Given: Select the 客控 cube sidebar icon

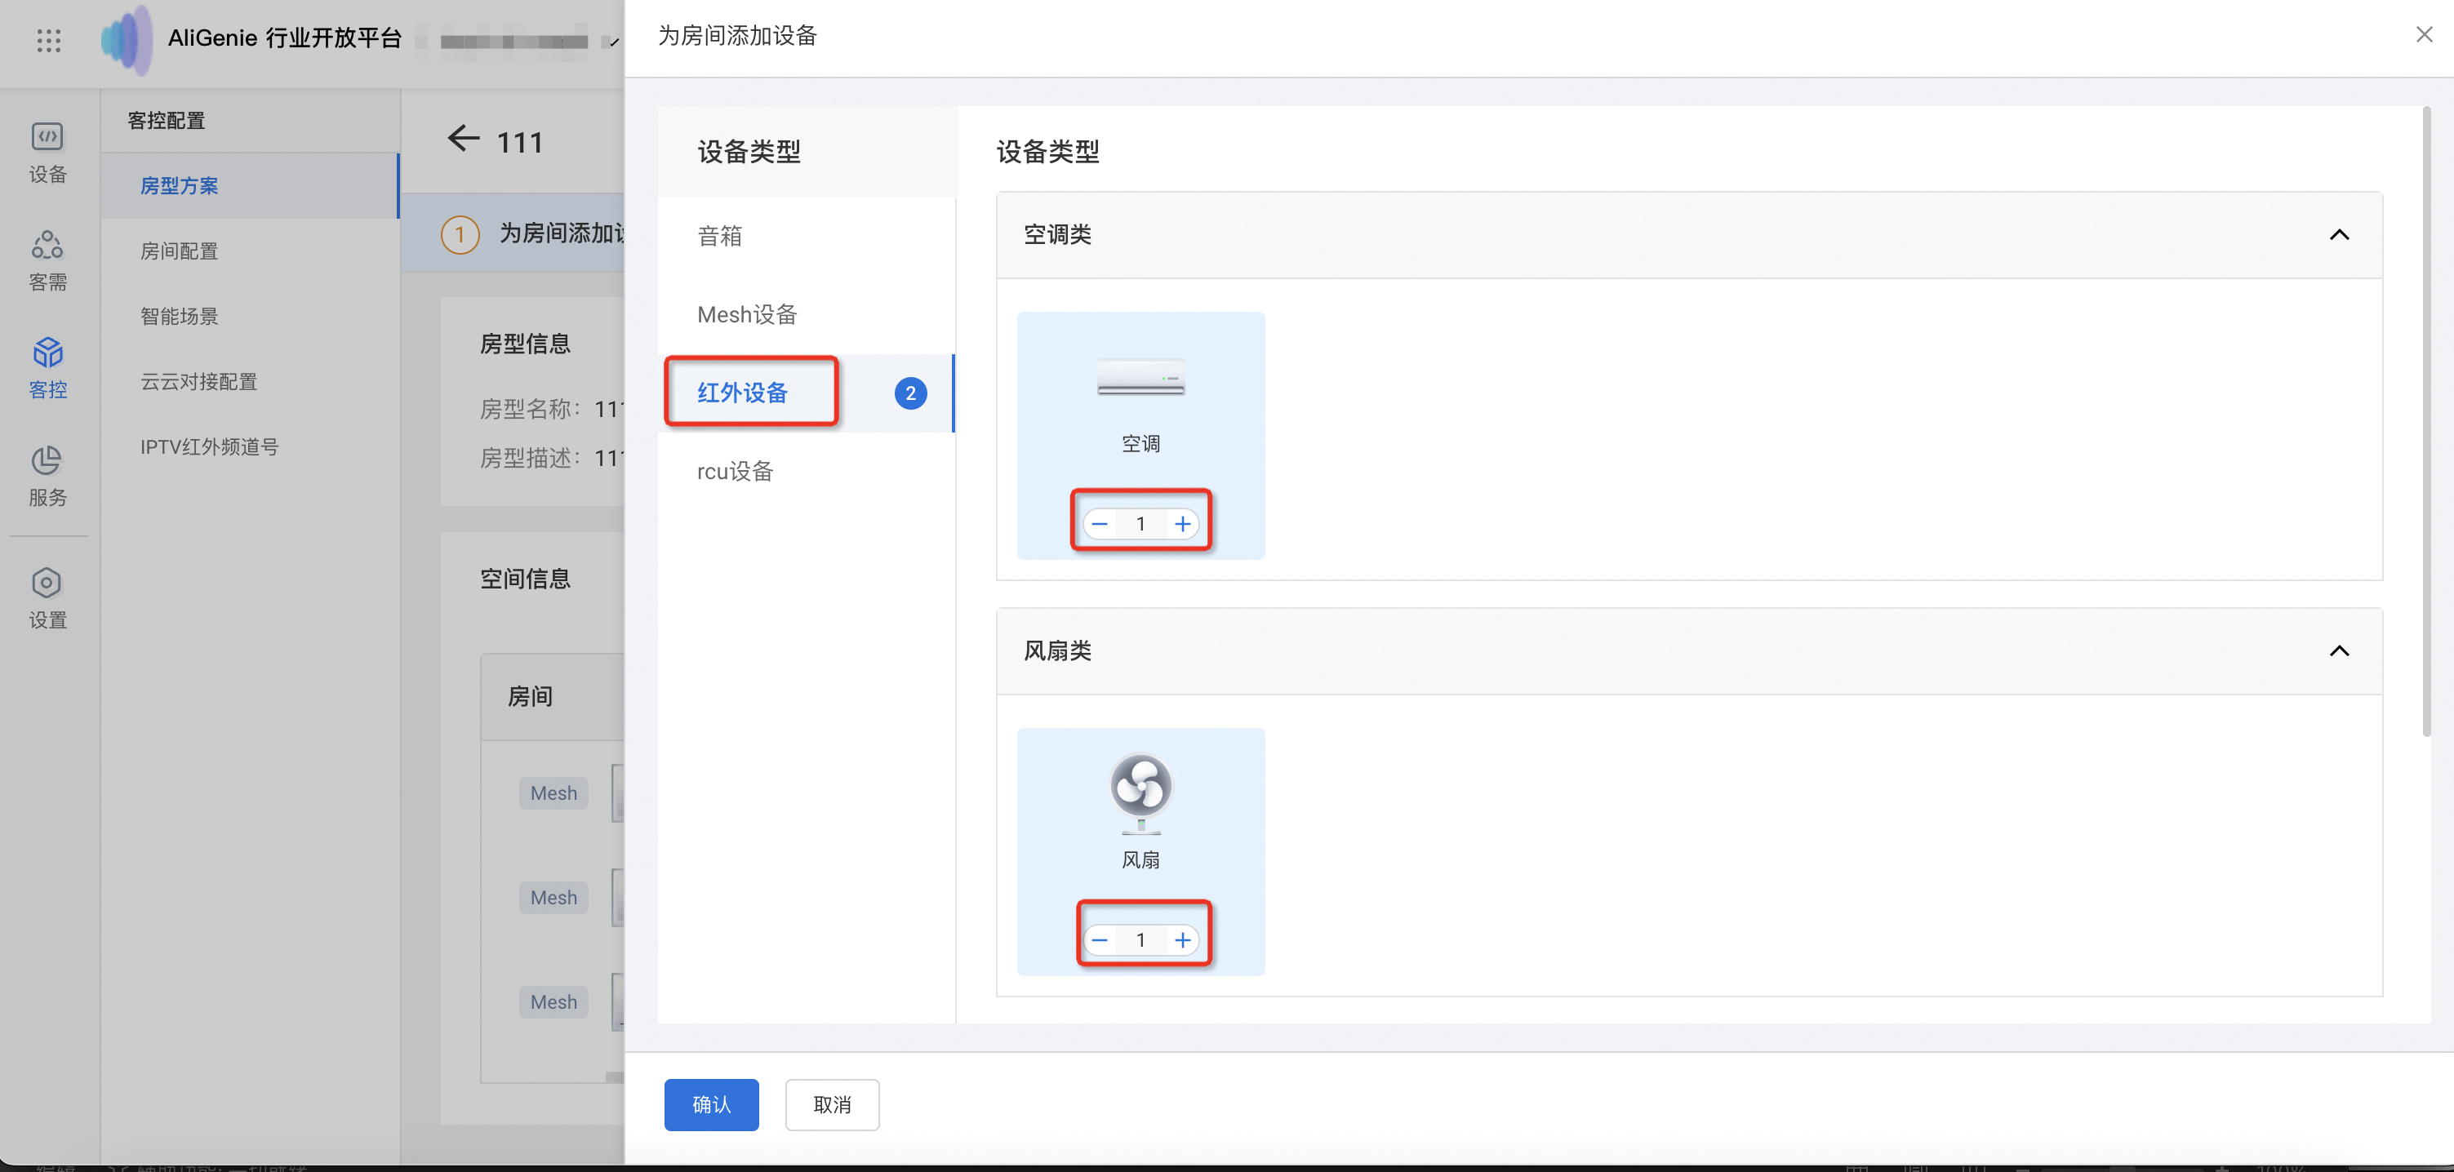Looking at the screenshot, I should pyautogui.click(x=47, y=353).
